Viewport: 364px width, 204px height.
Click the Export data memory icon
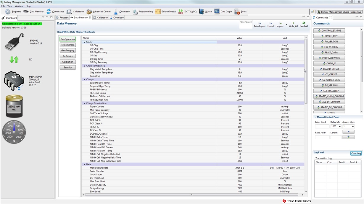tap(270, 25)
